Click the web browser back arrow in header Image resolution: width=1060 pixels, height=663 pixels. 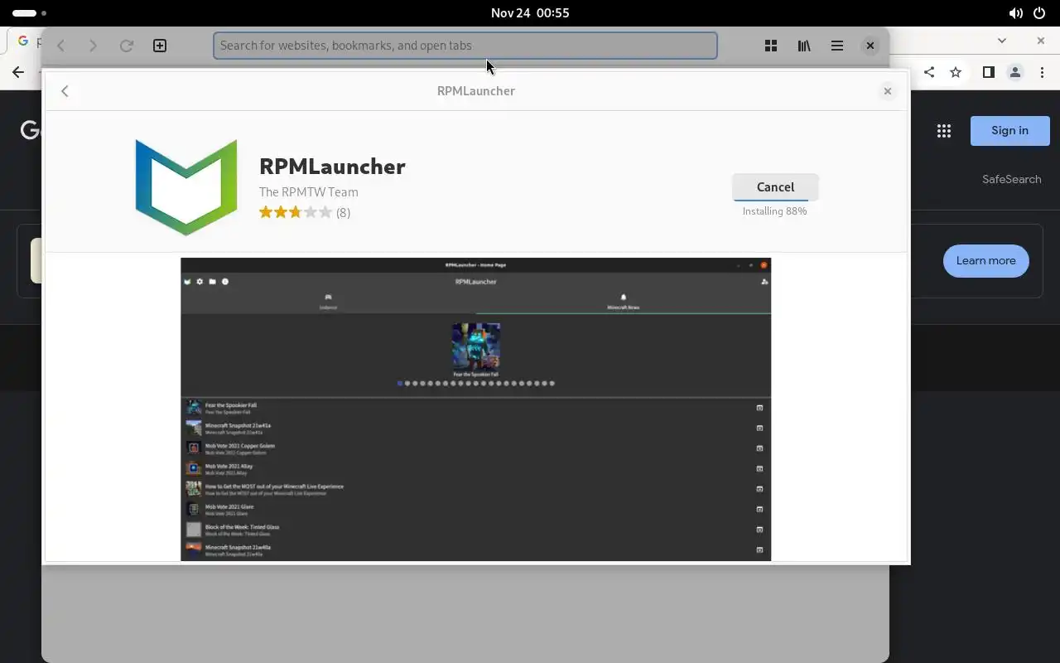61,46
